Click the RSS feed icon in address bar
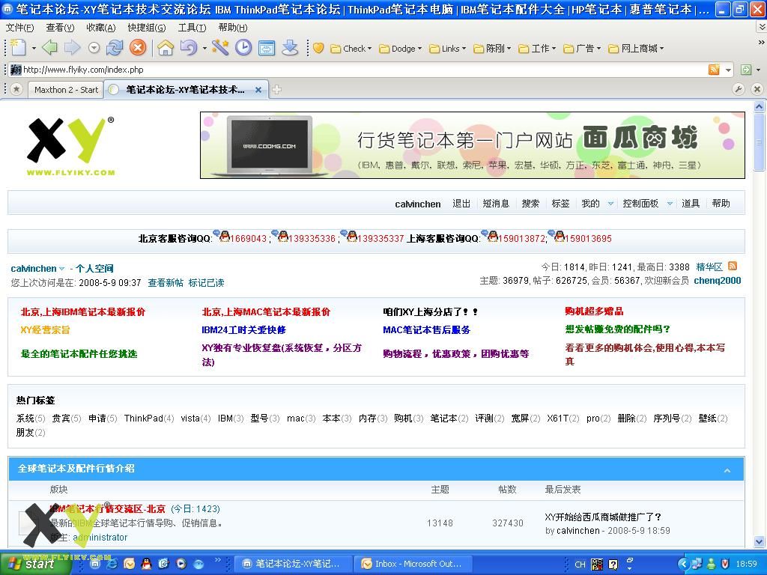This screenshot has height=575, width=767. (714, 70)
